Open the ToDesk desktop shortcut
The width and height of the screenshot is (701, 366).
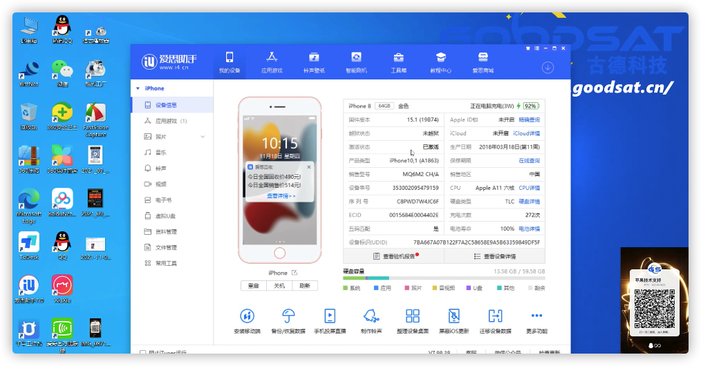click(28, 246)
